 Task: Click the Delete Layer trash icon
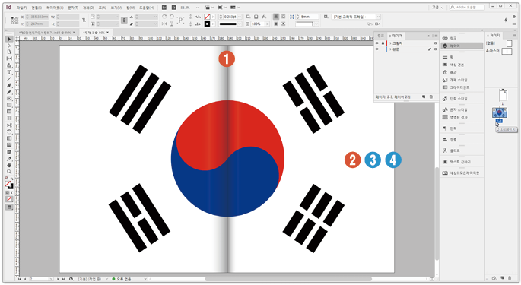[x=431, y=97]
